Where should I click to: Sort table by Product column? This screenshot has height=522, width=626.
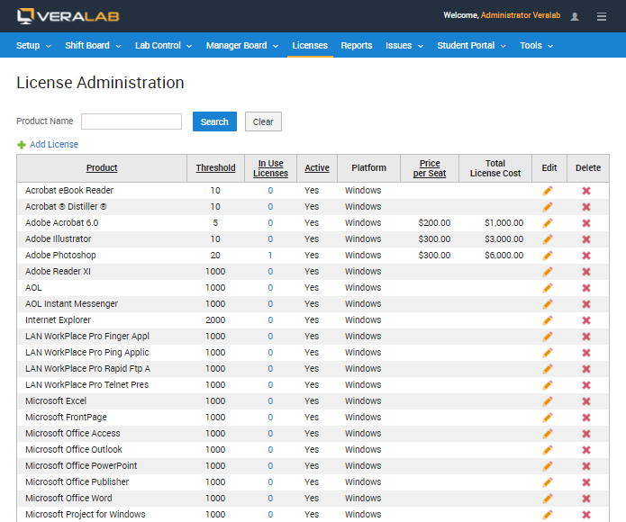point(102,168)
